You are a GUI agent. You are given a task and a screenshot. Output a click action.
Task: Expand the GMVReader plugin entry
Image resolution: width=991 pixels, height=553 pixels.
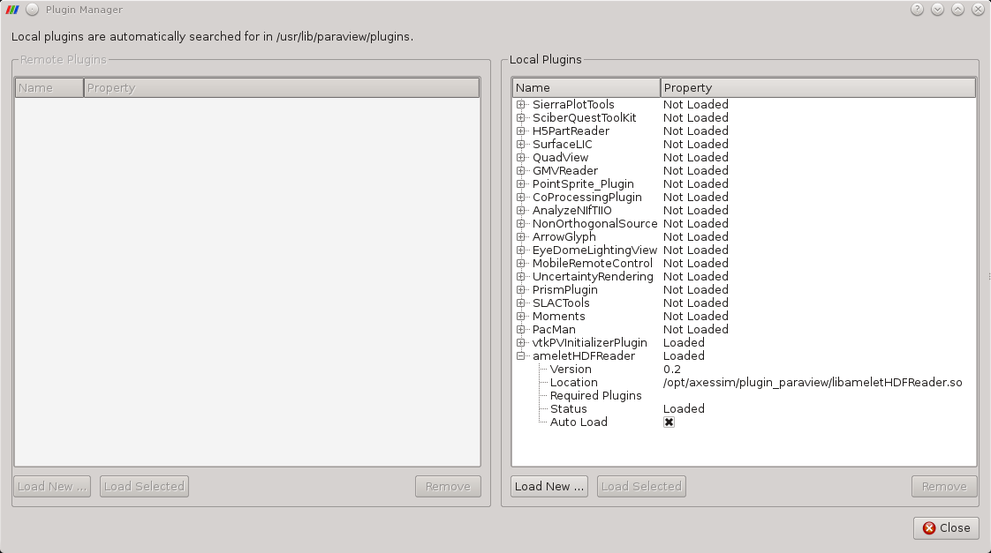tap(521, 170)
